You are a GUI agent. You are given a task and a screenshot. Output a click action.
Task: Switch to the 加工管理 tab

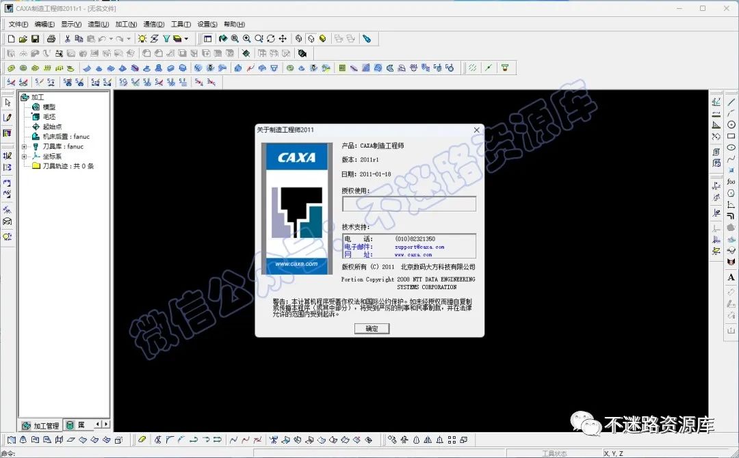tap(40, 425)
